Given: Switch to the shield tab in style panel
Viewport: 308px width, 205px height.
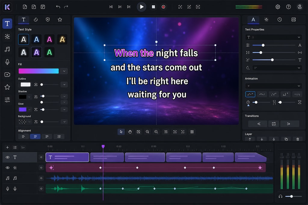Looking at the screenshot, I should (48, 20).
